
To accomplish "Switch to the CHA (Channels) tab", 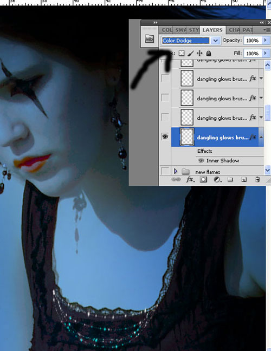I will pos(234,30).
